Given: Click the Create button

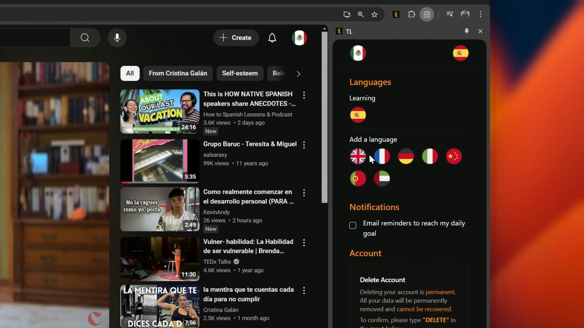Looking at the screenshot, I should point(236,38).
